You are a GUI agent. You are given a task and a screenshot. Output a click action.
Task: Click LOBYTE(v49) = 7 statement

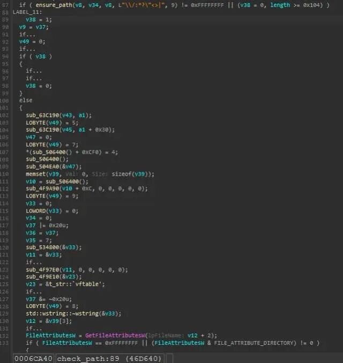tap(52, 145)
